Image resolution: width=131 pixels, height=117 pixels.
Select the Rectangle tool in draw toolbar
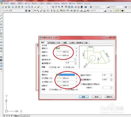[x=1, y=27]
